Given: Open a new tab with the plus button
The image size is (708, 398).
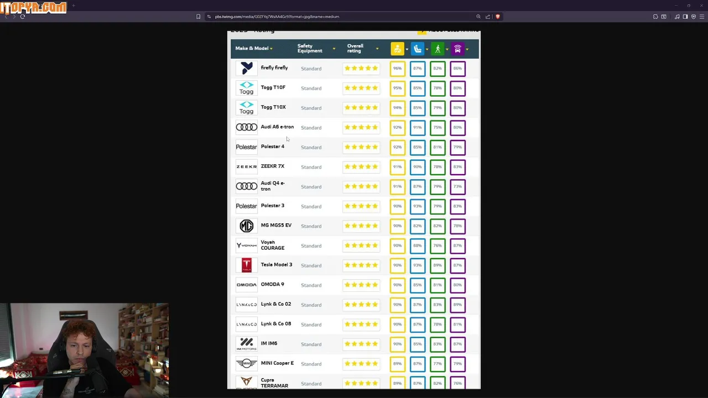Looking at the screenshot, I should click(x=73, y=6).
